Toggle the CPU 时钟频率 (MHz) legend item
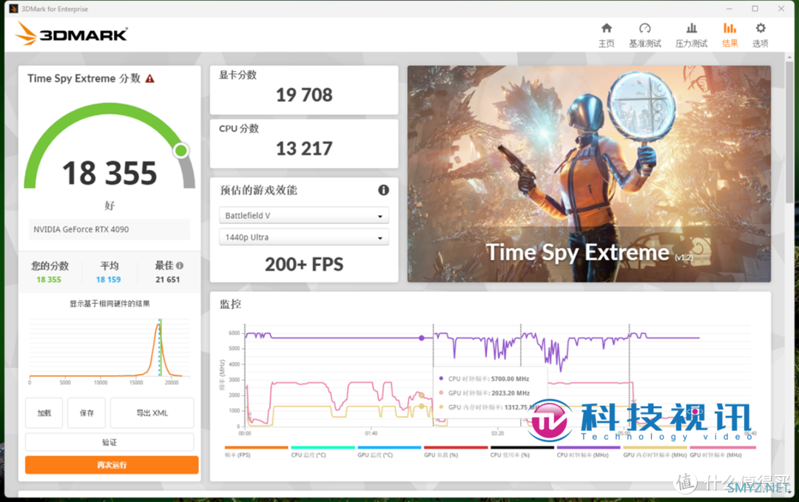This screenshot has height=502, width=799. [589, 452]
